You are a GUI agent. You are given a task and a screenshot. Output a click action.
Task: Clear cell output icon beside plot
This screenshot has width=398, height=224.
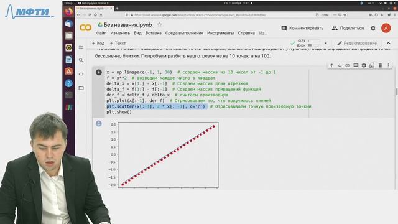99,124
